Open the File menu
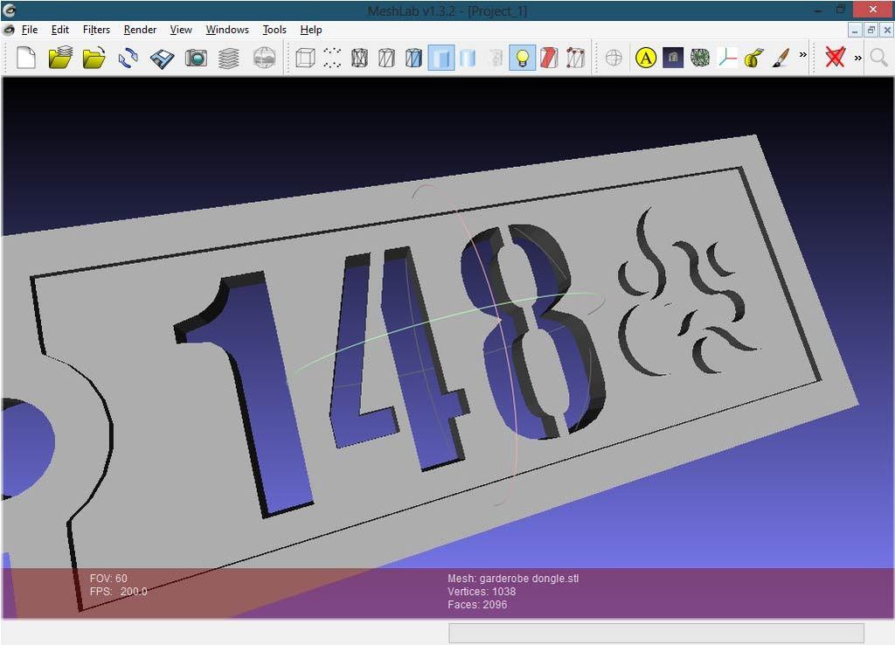This screenshot has width=895, height=645. [30, 30]
